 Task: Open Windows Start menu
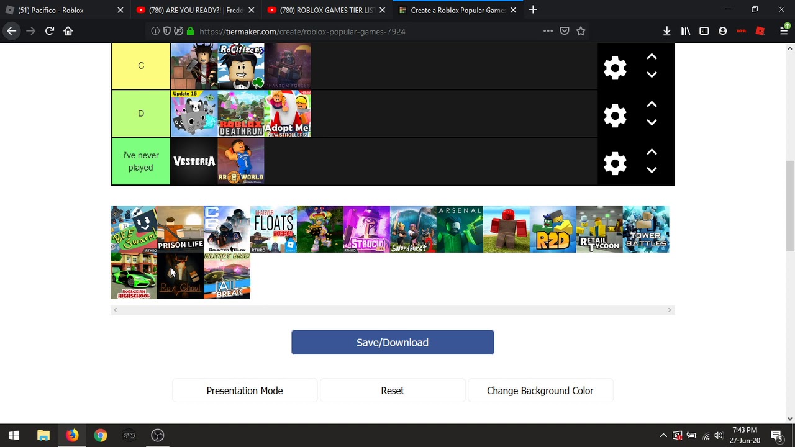14,435
